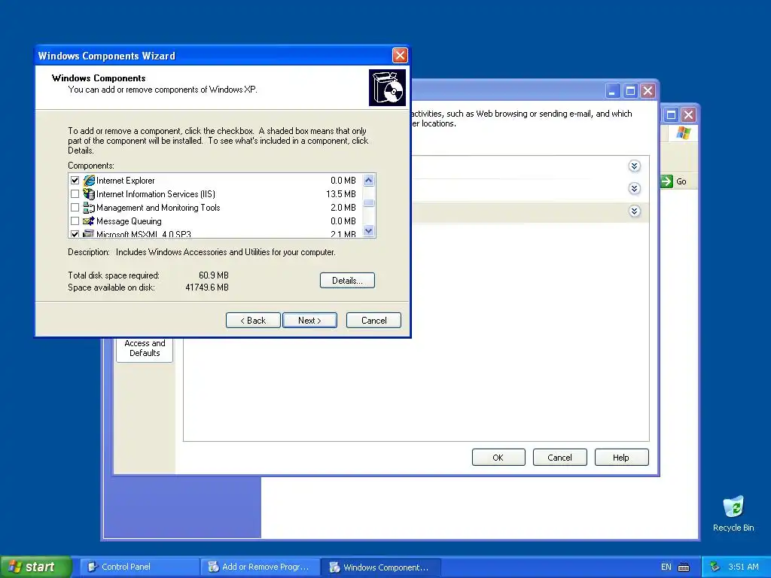Viewport: 771px width, 578px height.
Task: Click Cancel in the rear dialog
Action: pyautogui.click(x=559, y=458)
